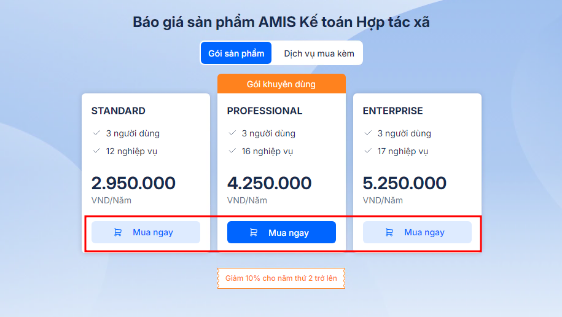Viewport: 562px width, 317px height.
Task: Click the 4.250.000 price text
Action: click(269, 183)
